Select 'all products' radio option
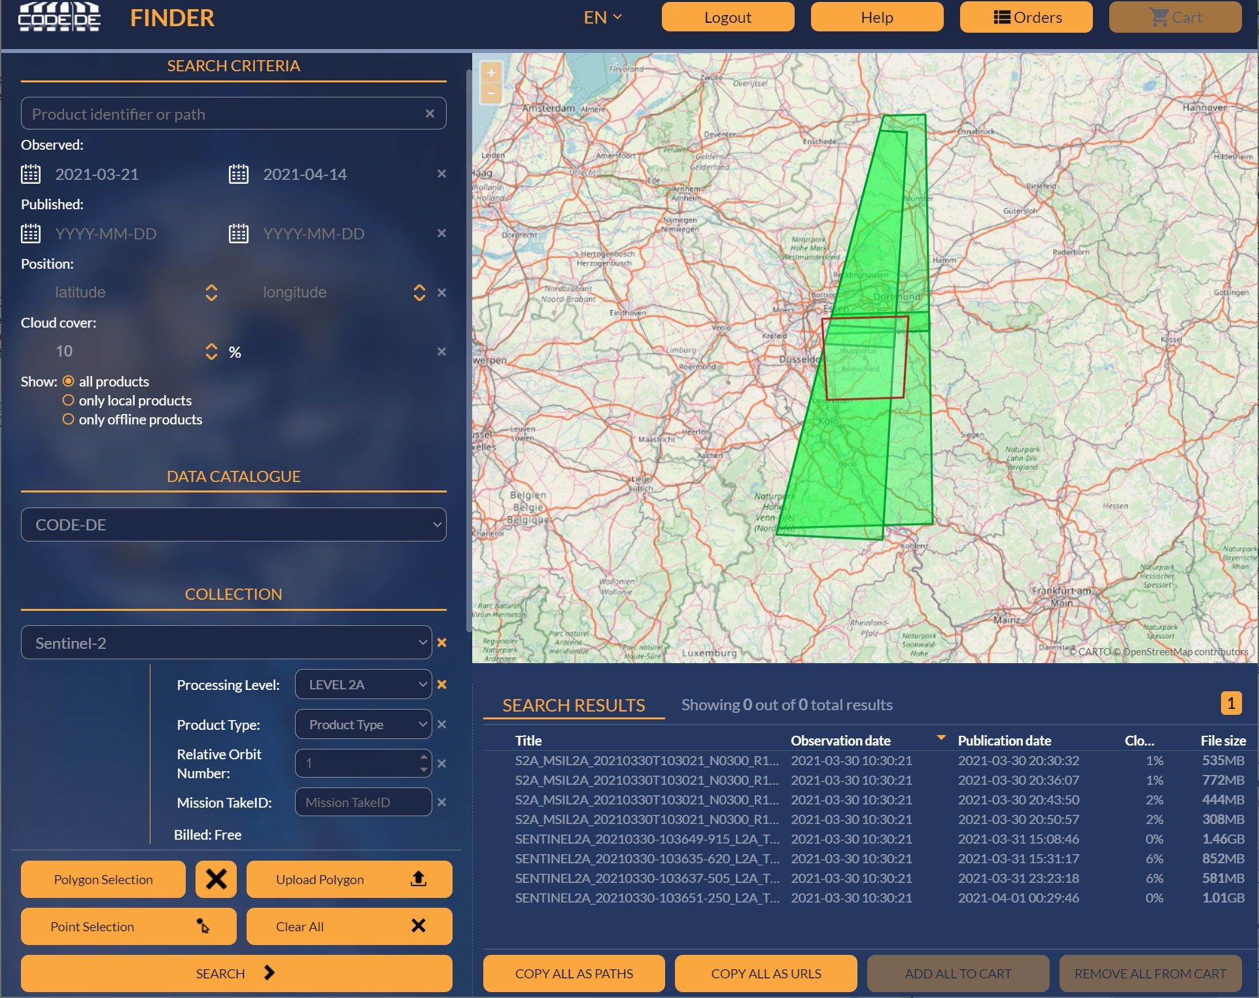This screenshot has height=998, width=1259. click(x=68, y=381)
